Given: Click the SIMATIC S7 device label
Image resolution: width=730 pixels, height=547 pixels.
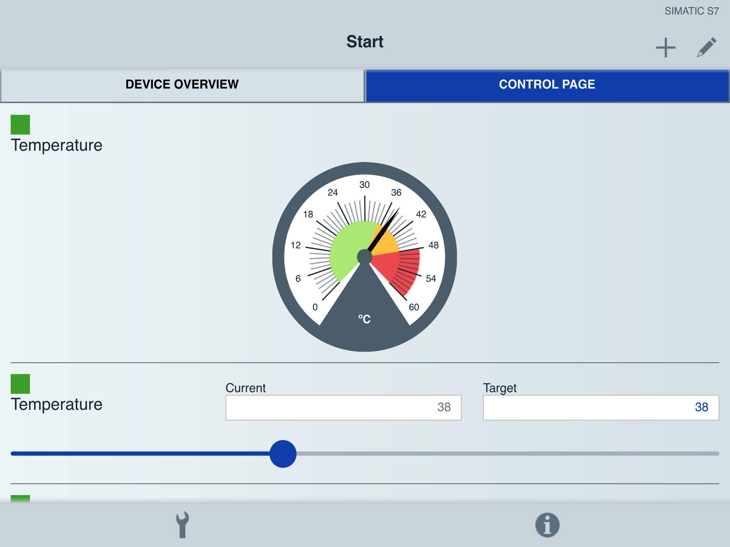Looking at the screenshot, I should click(x=691, y=11).
